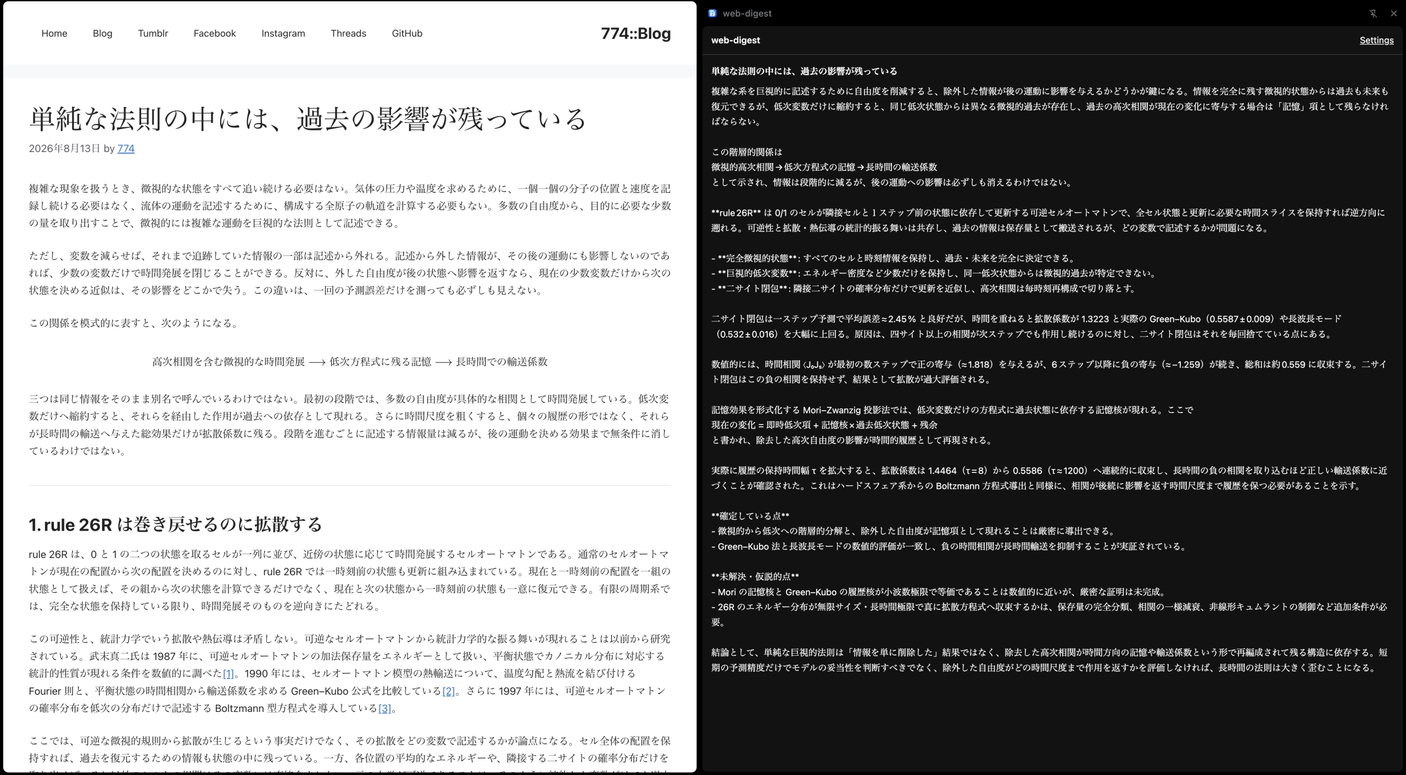Image resolution: width=1406 pixels, height=775 pixels.
Task: Click digest line '現在の変化 = 即時低次項 + 記憶核 × 過去低次状態 + 残余'
Action: (x=824, y=425)
